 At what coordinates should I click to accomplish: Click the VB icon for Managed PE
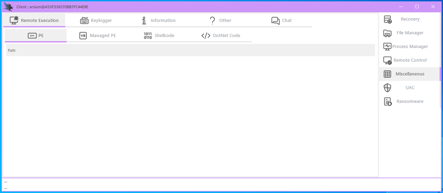click(x=83, y=36)
